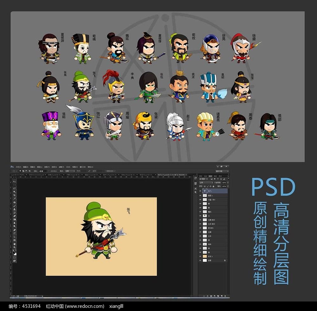Click the delete layer trash button

coord(225,296)
